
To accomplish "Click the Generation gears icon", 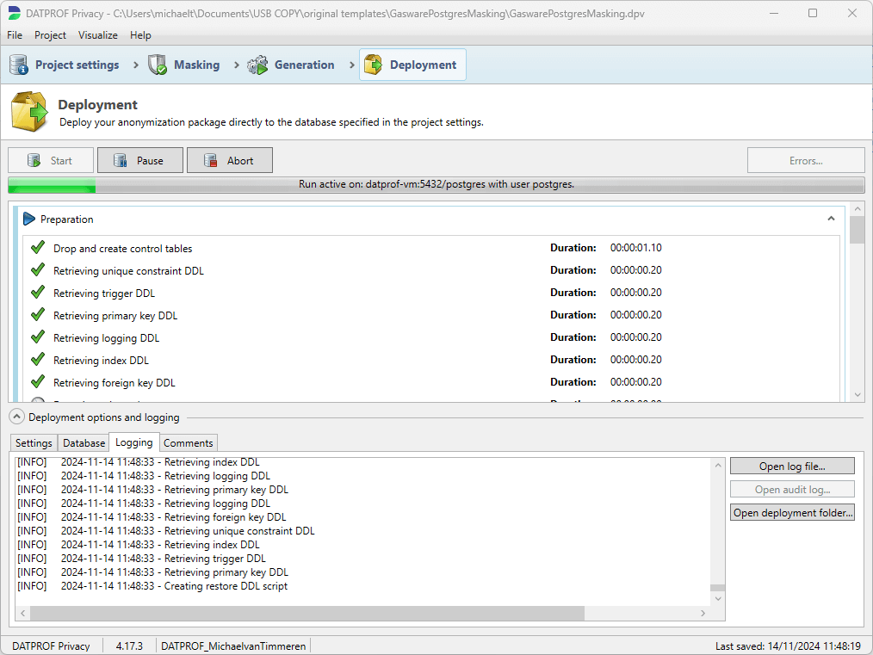I will coord(257,65).
